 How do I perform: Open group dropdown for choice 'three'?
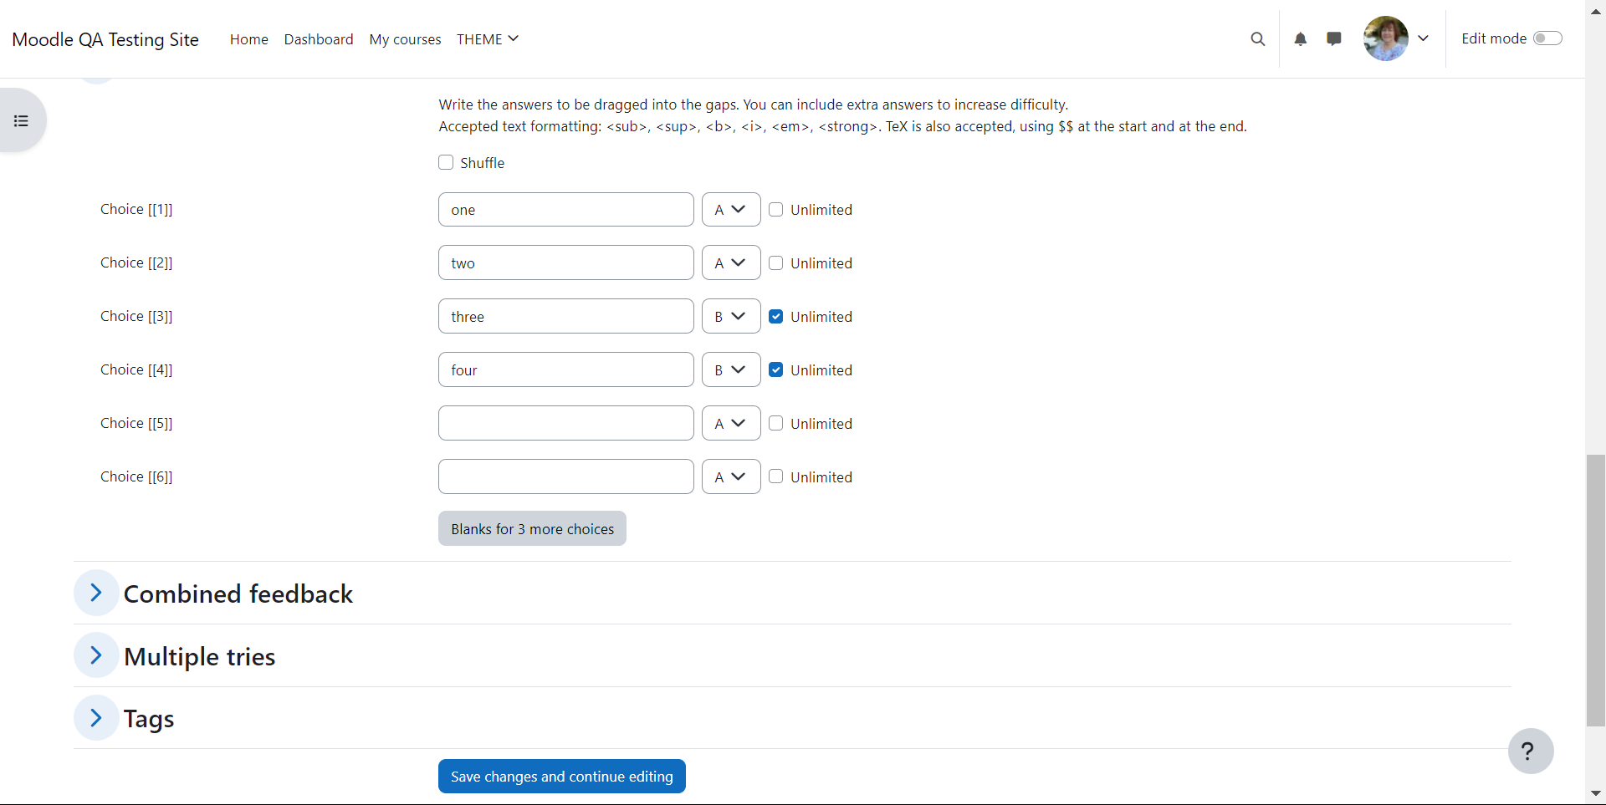point(731,316)
